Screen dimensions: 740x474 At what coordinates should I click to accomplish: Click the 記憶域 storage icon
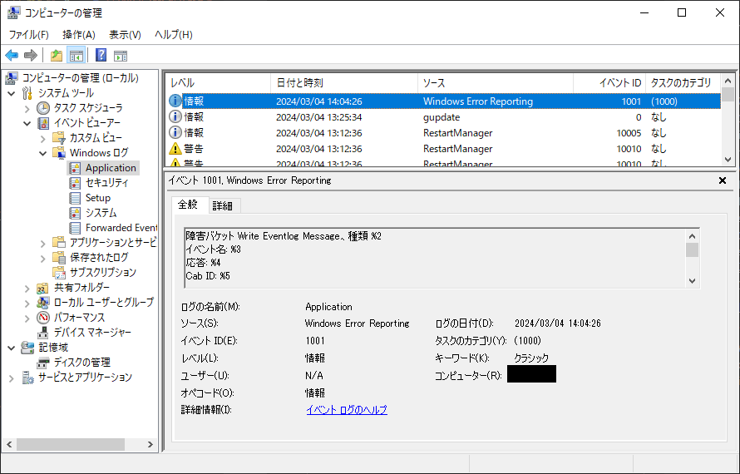[x=27, y=348]
